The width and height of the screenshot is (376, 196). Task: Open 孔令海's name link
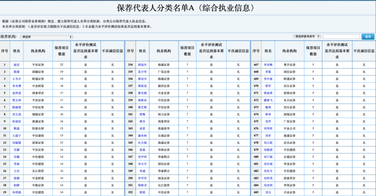pos(142,143)
